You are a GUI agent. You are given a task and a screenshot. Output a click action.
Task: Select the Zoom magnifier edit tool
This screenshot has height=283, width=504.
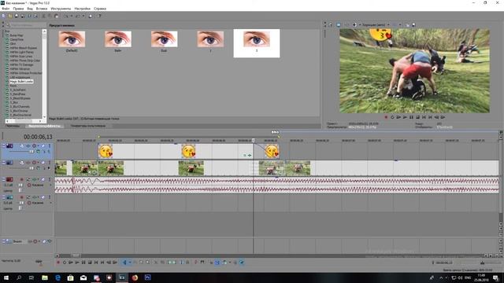[147, 263]
